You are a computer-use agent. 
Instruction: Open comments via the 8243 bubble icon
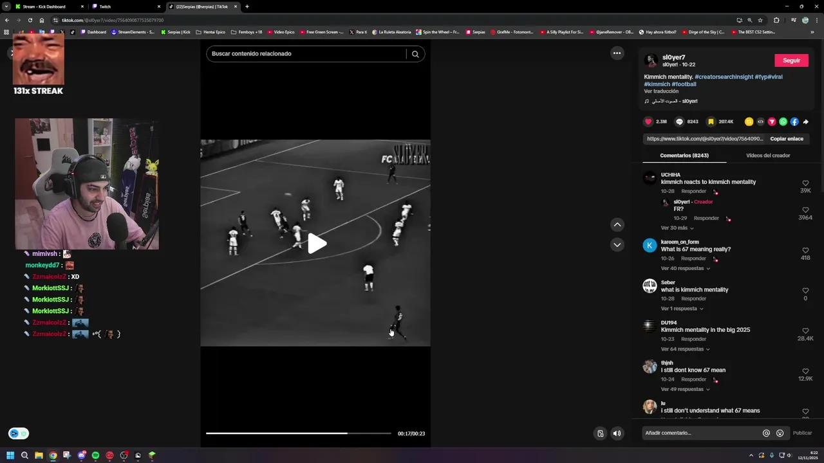click(x=679, y=122)
